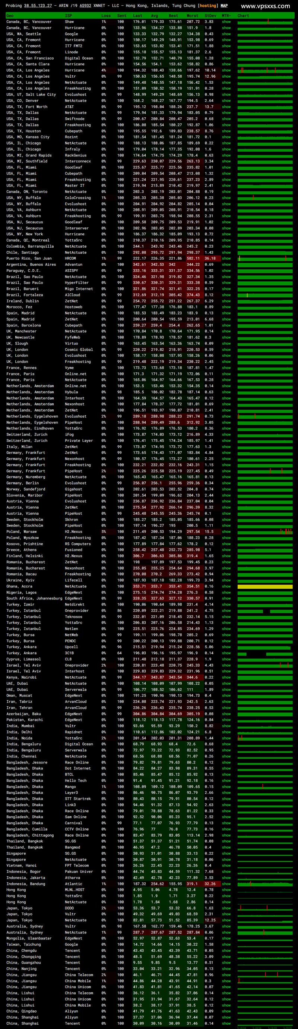Click the orange hosting tag in header
The width and height of the screenshot is (298, 1029).
point(208,6)
